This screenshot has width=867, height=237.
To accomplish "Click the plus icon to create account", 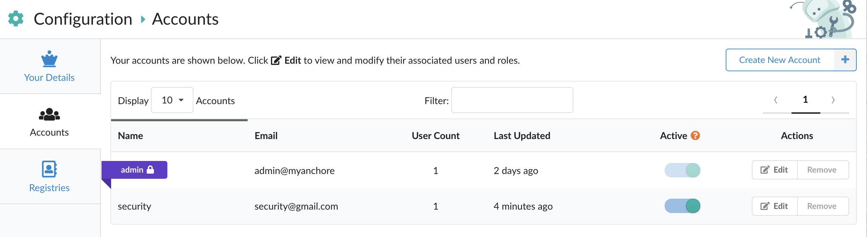I will (x=845, y=60).
